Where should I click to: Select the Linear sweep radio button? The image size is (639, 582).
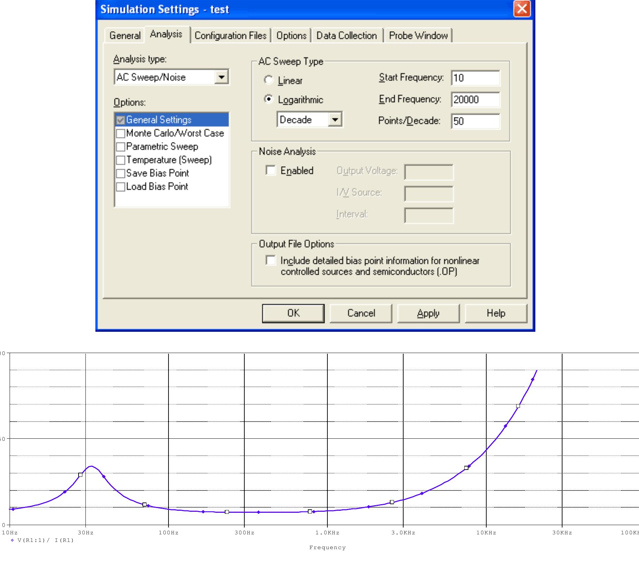(x=268, y=80)
